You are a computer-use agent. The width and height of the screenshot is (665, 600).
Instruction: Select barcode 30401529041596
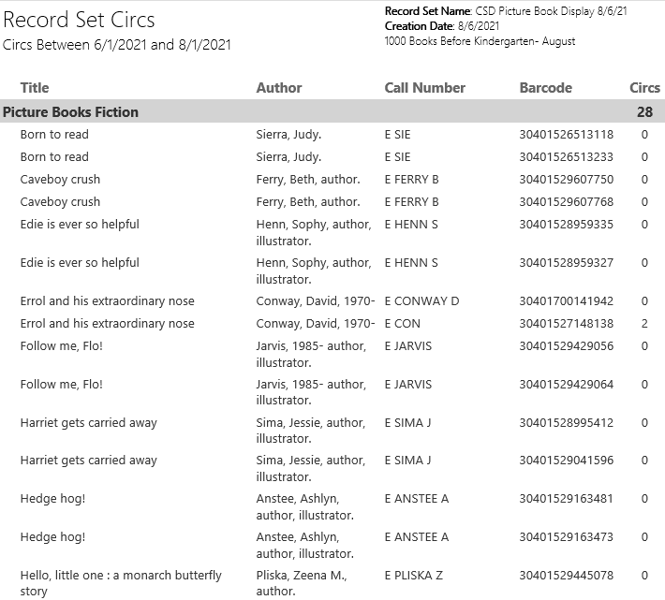click(566, 461)
